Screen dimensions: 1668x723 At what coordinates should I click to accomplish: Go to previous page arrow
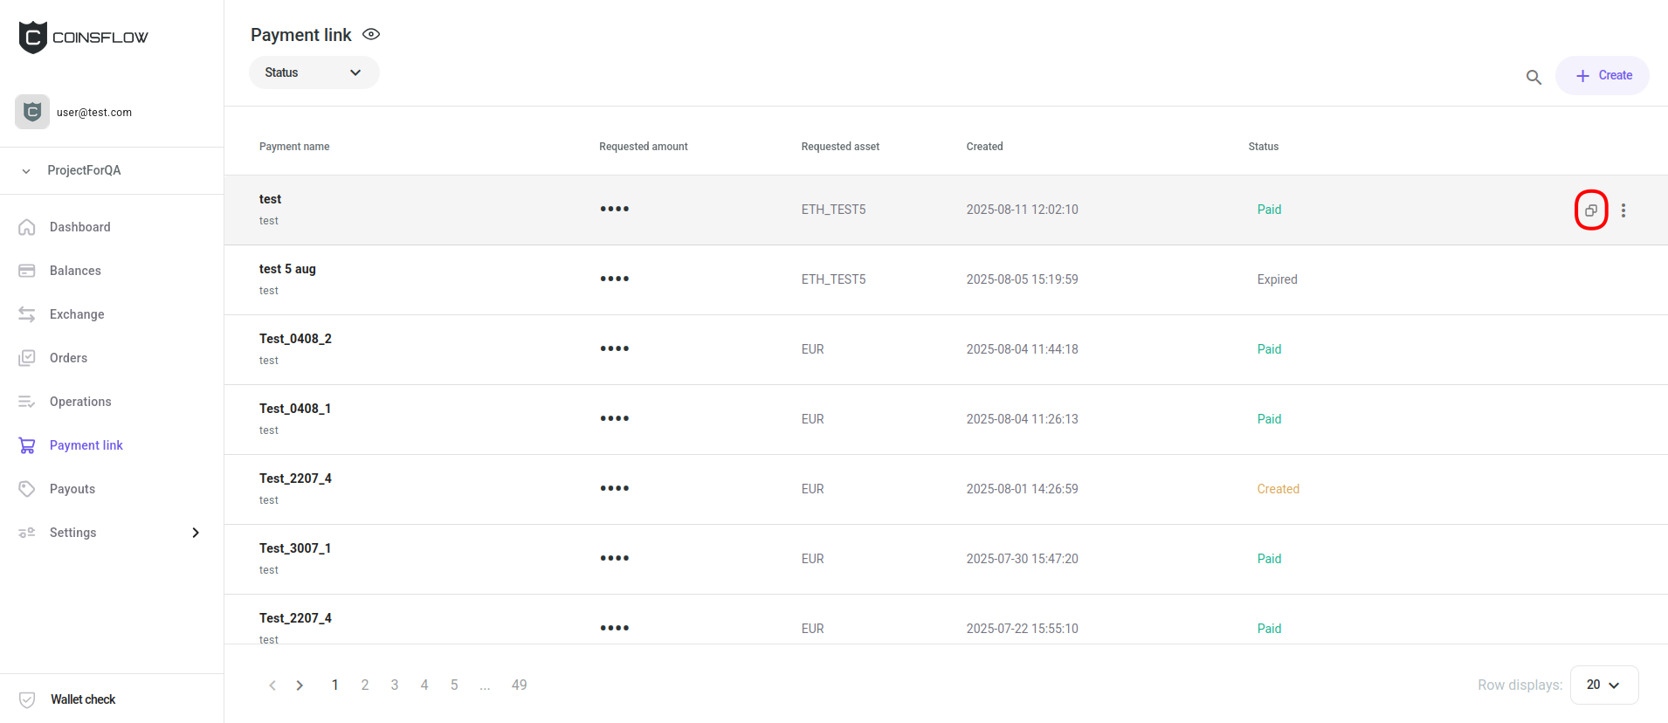[x=272, y=685]
